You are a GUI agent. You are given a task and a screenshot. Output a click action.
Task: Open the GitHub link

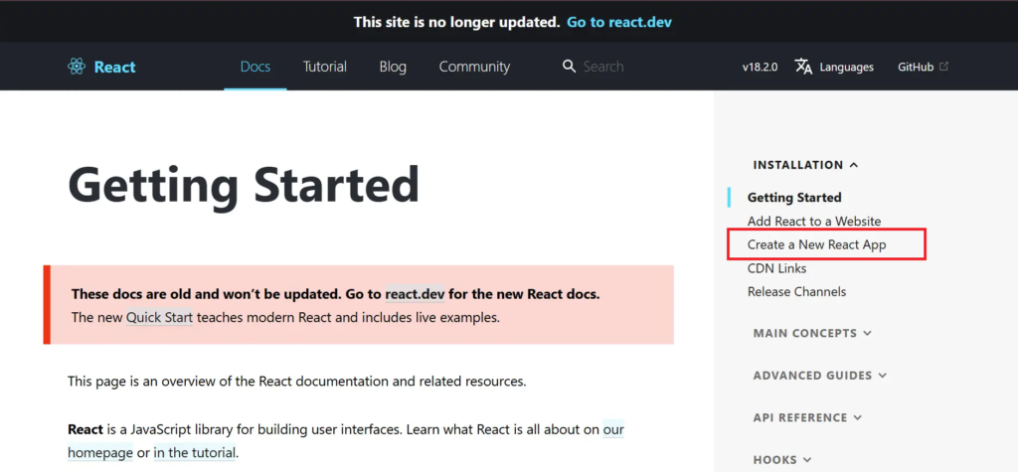pos(916,67)
